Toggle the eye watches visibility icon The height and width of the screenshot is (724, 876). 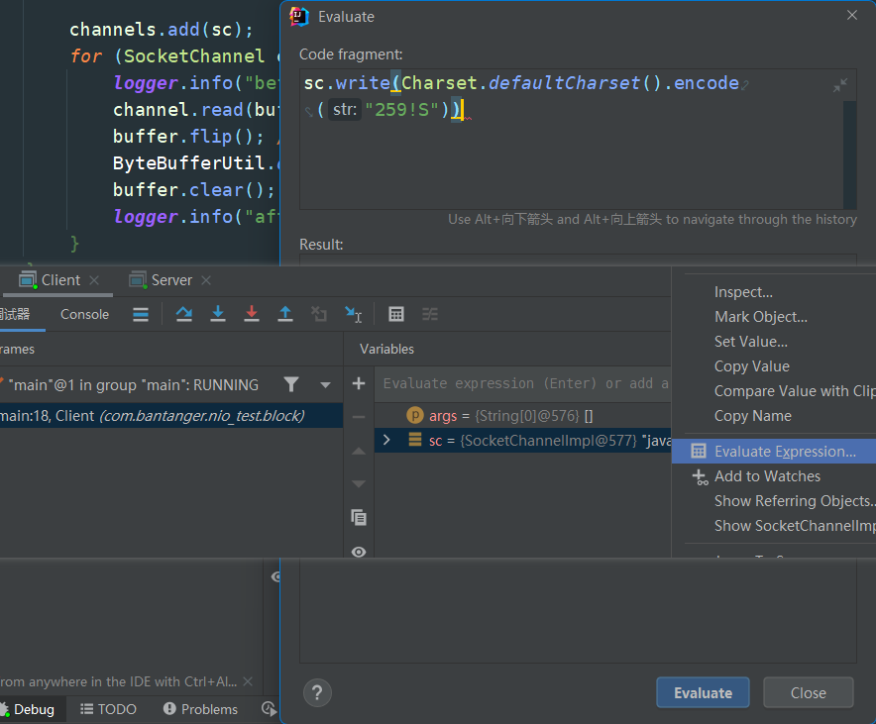point(359,552)
